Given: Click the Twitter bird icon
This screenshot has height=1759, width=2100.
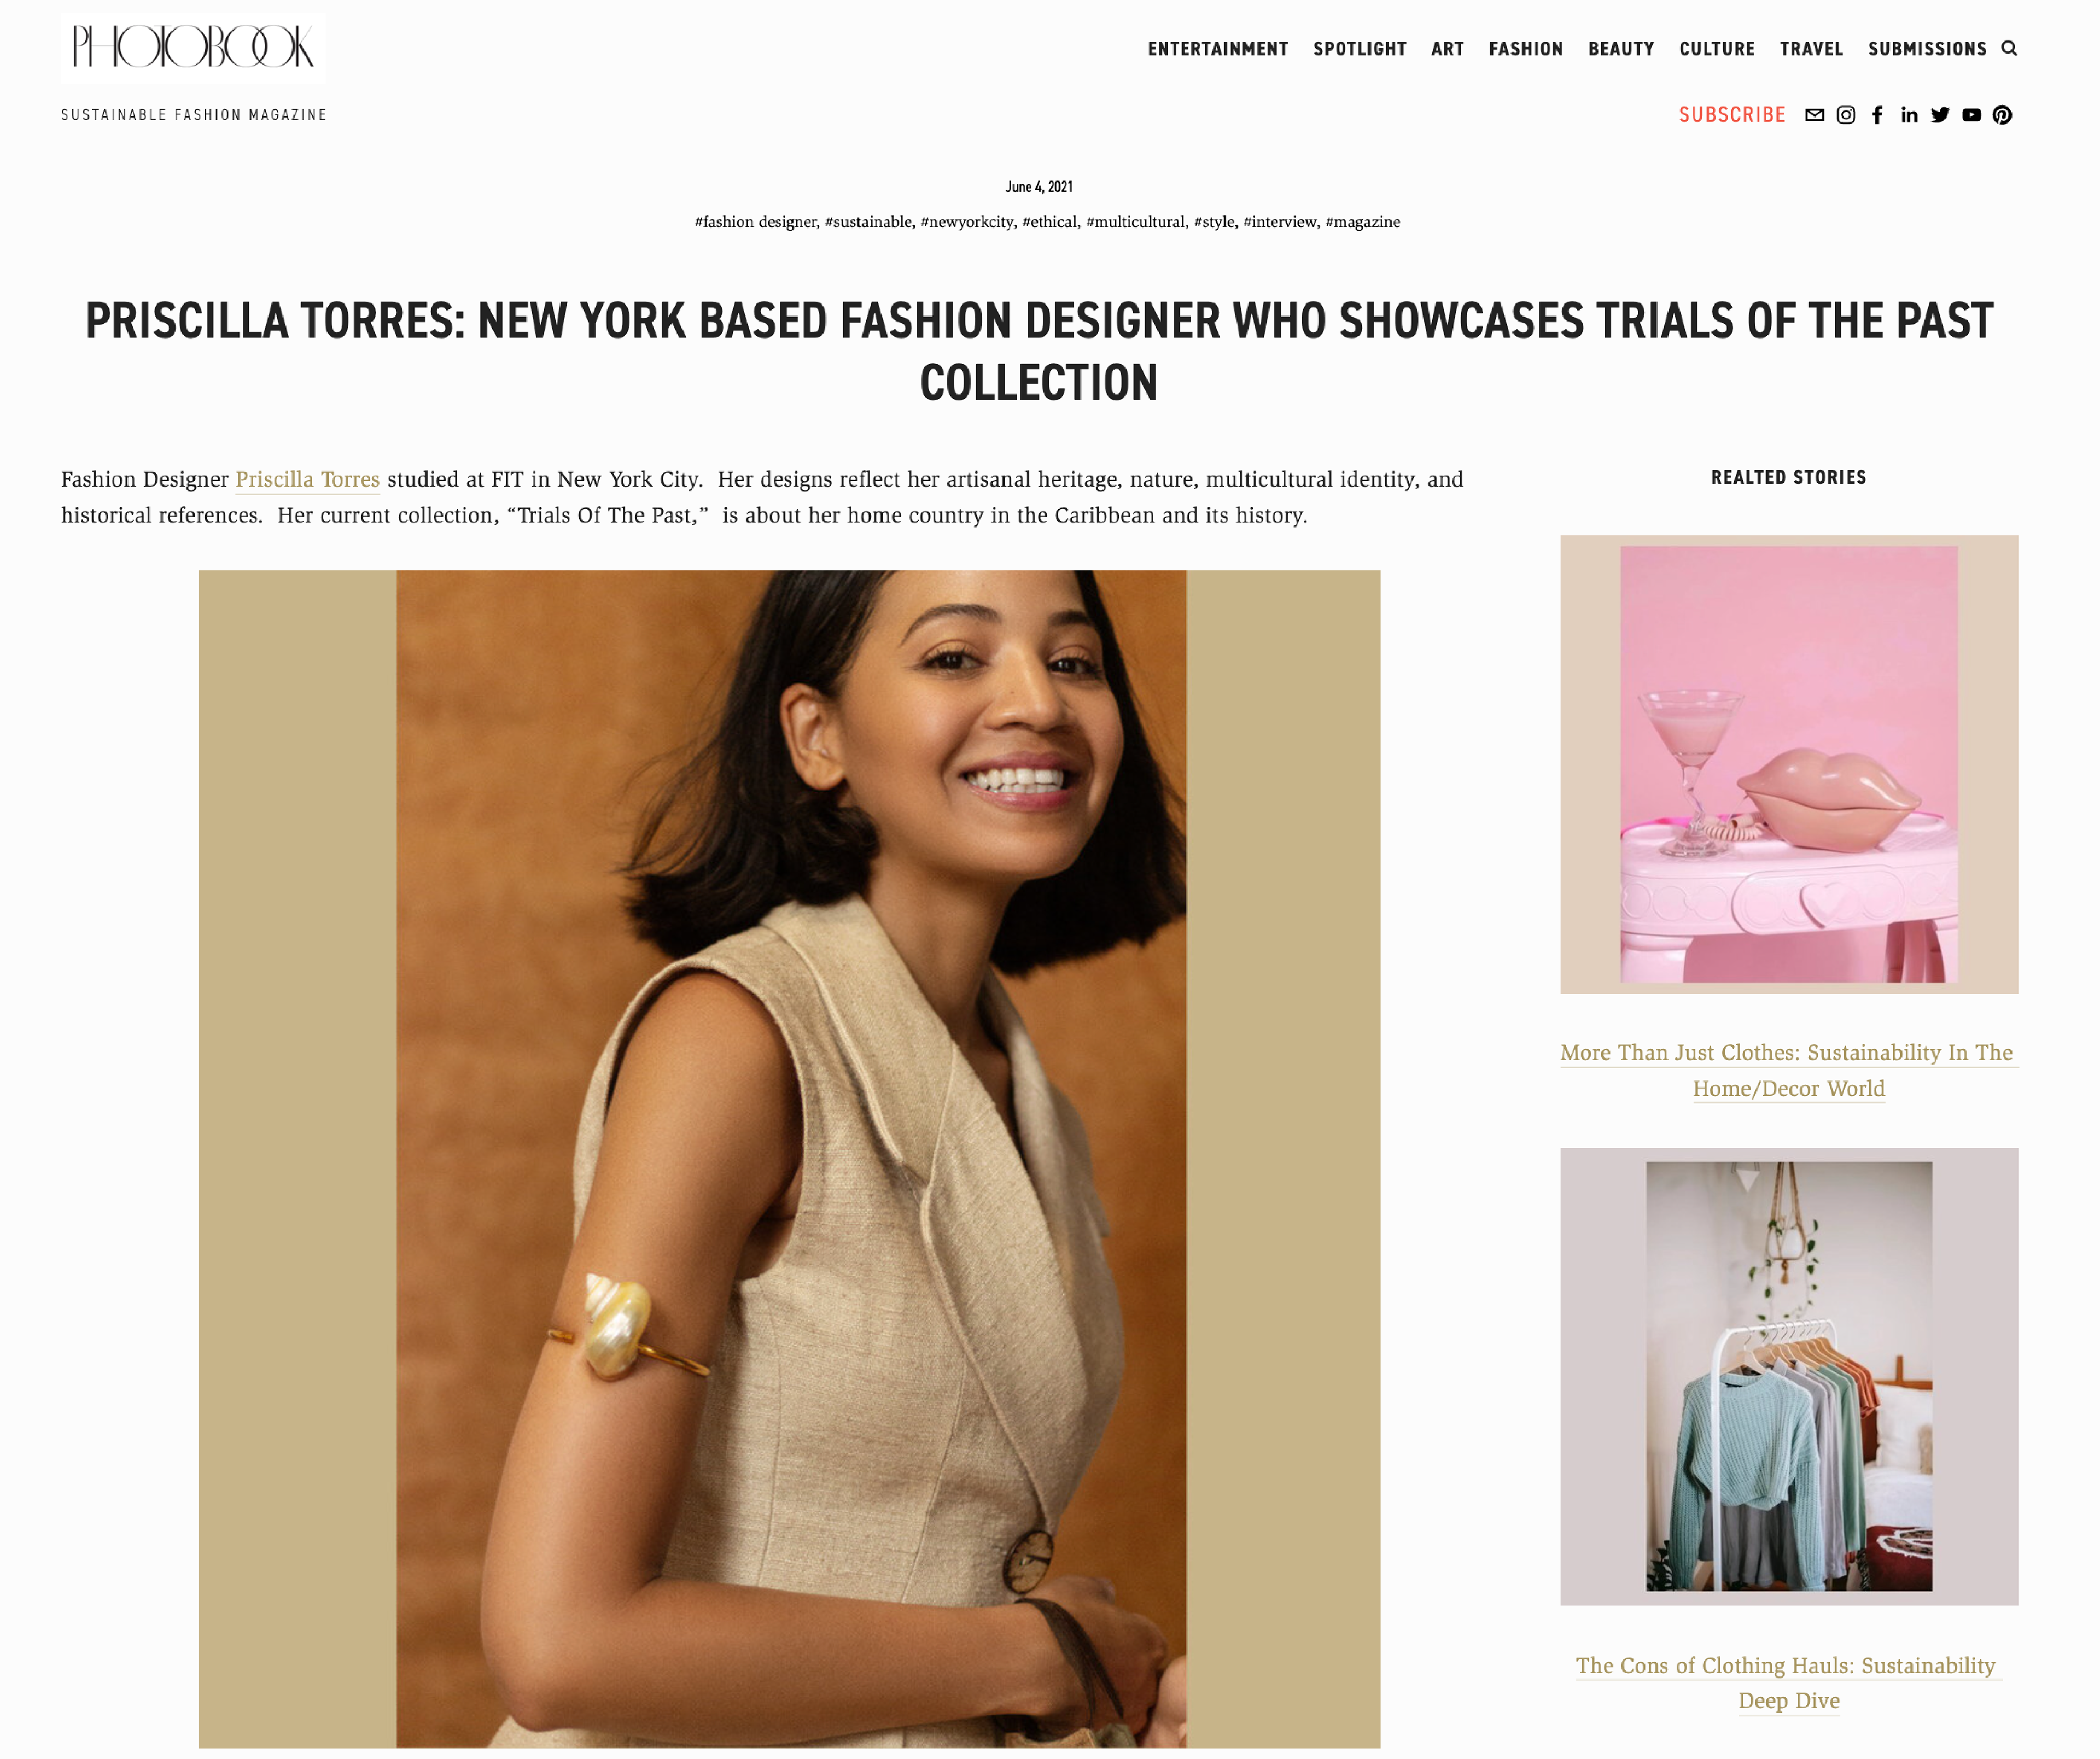Looking at the screenshot, I should [1940, 115].
